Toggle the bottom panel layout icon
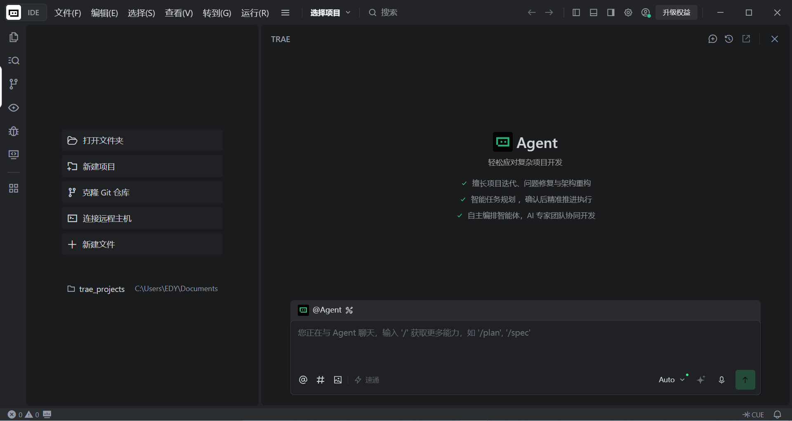Viewport: 792px width, 421px height. [x=594, y=13]
